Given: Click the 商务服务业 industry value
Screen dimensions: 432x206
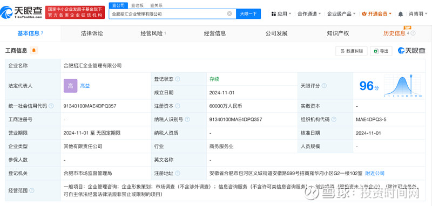Looking at the screenshot, I should click(221, 146).
